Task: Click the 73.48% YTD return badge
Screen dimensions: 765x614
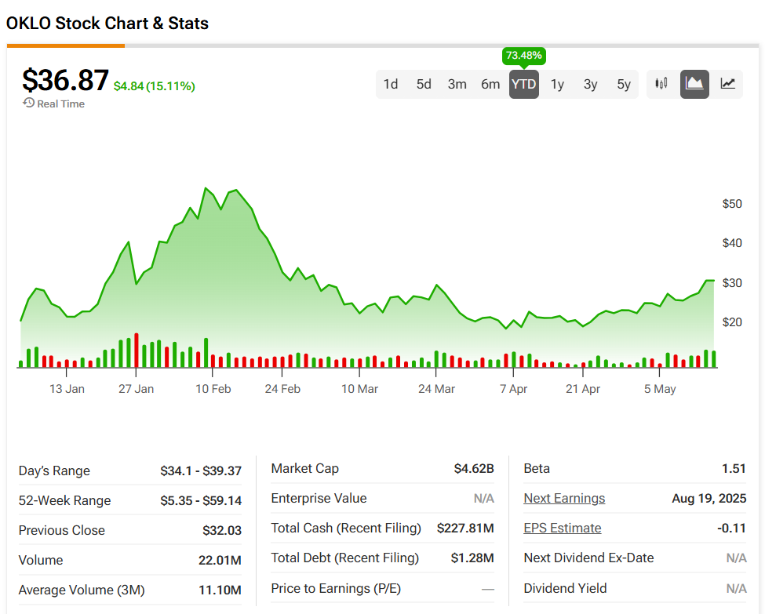Action: [x=524, y=56]
